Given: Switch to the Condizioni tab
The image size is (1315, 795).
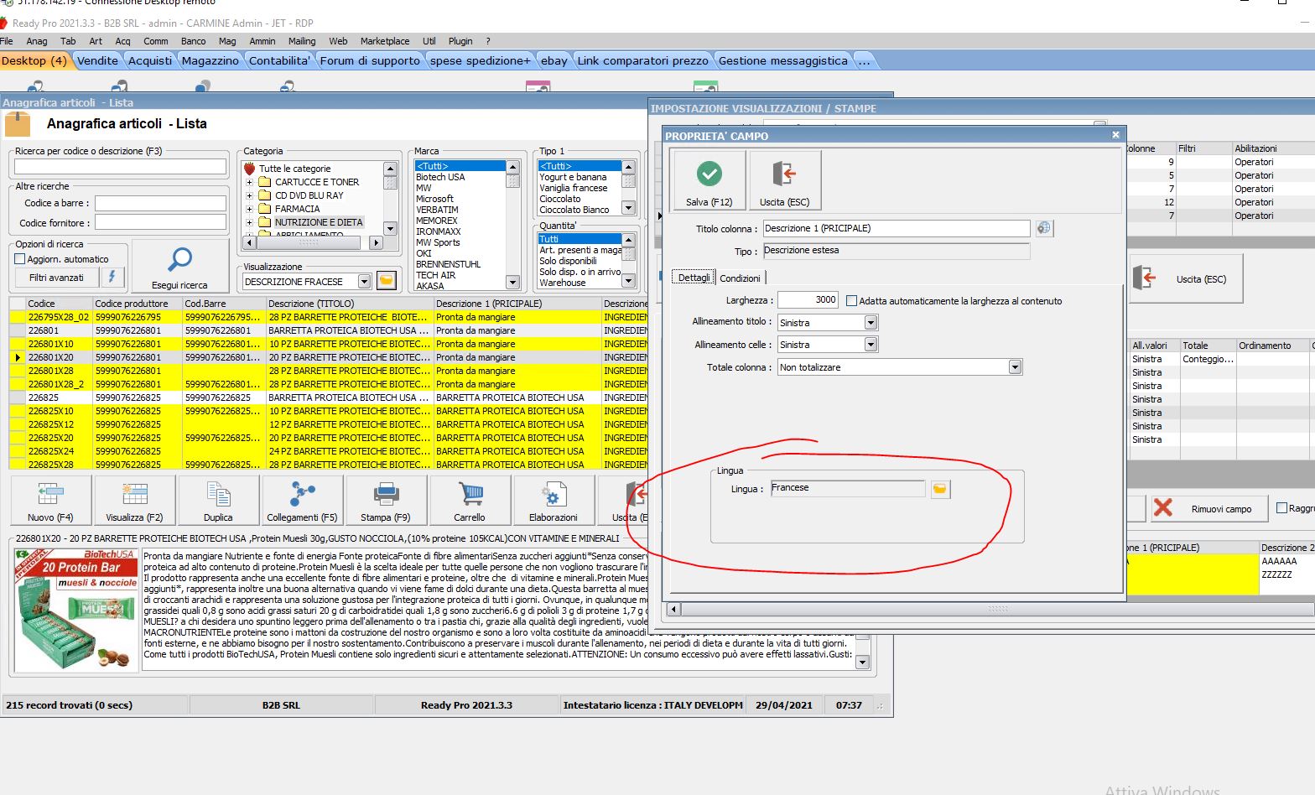Looking at the screenshot, I should (x=740, y=278).
